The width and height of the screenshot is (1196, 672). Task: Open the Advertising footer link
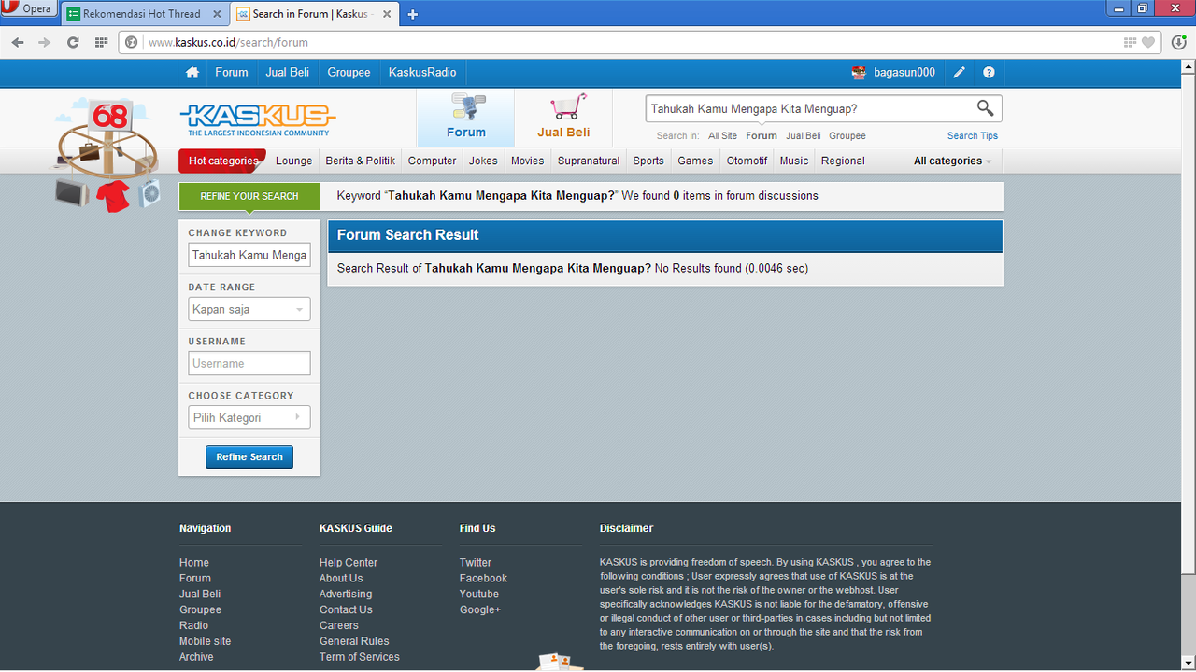coord(346,595)
